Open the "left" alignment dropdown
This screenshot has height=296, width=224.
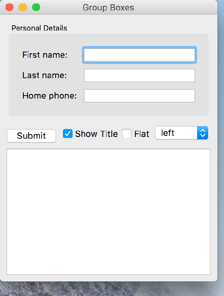pos(176,133)
